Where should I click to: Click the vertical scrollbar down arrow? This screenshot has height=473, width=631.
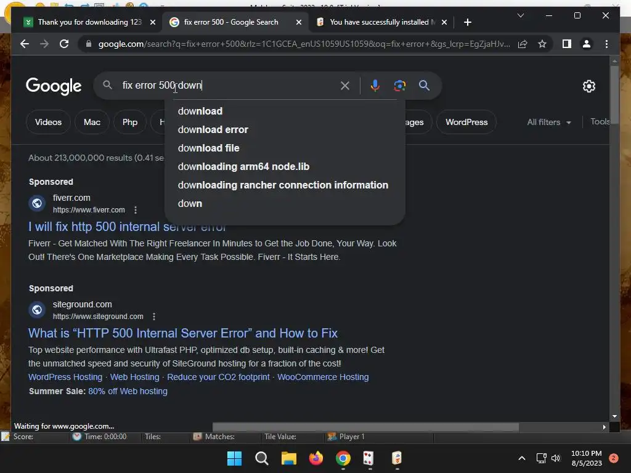(x=614, y=416)
